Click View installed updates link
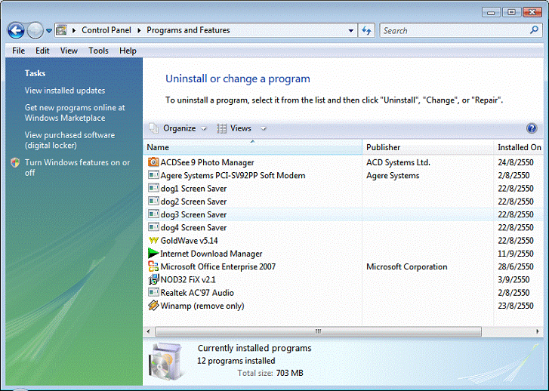The height and width of the screenshot is (391, 549). point(65,91)
